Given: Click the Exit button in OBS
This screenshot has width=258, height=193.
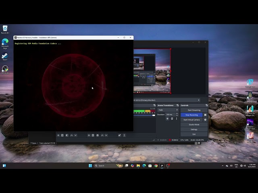Looking at the screenshot, I should 194,134.
